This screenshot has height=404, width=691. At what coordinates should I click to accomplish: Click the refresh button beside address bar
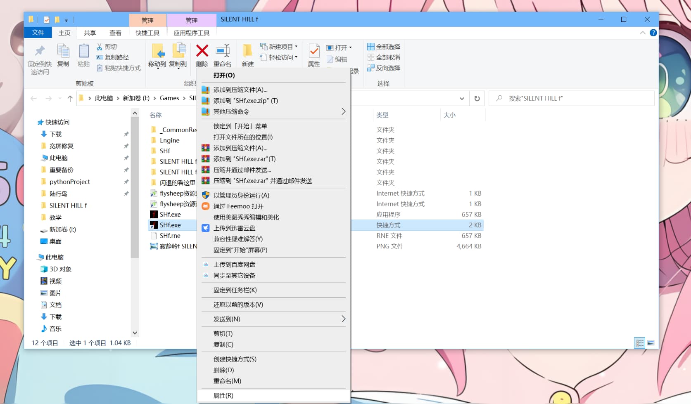point(477,98)
